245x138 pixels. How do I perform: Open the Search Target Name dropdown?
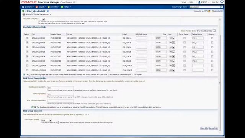coord(180,7)
